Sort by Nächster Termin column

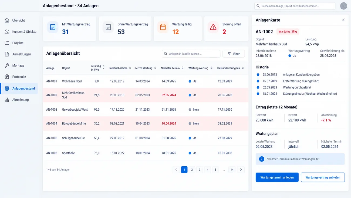coord(183,68)
